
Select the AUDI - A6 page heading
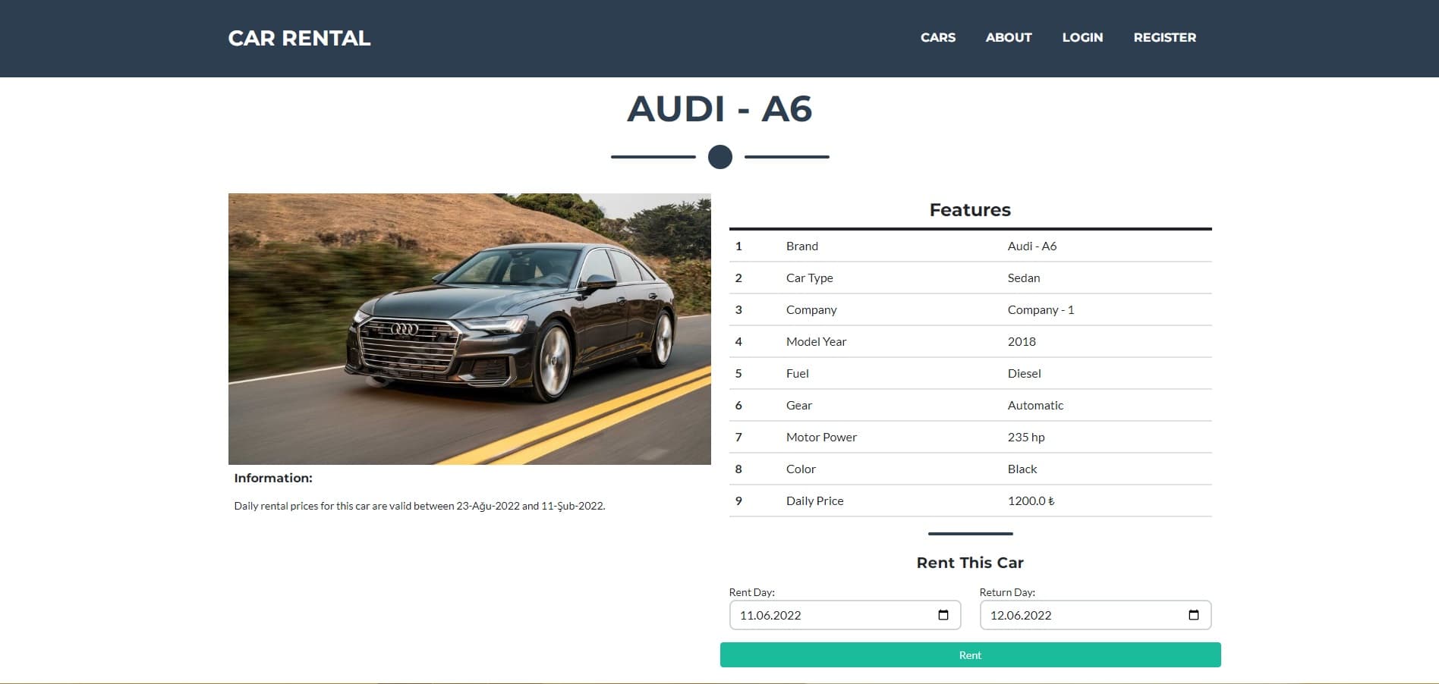(719, 108)
